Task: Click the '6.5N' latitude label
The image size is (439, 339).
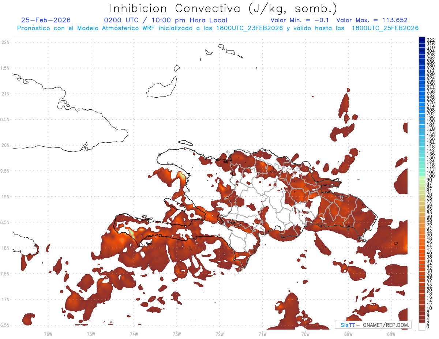Action: click(x=5, y=325)
